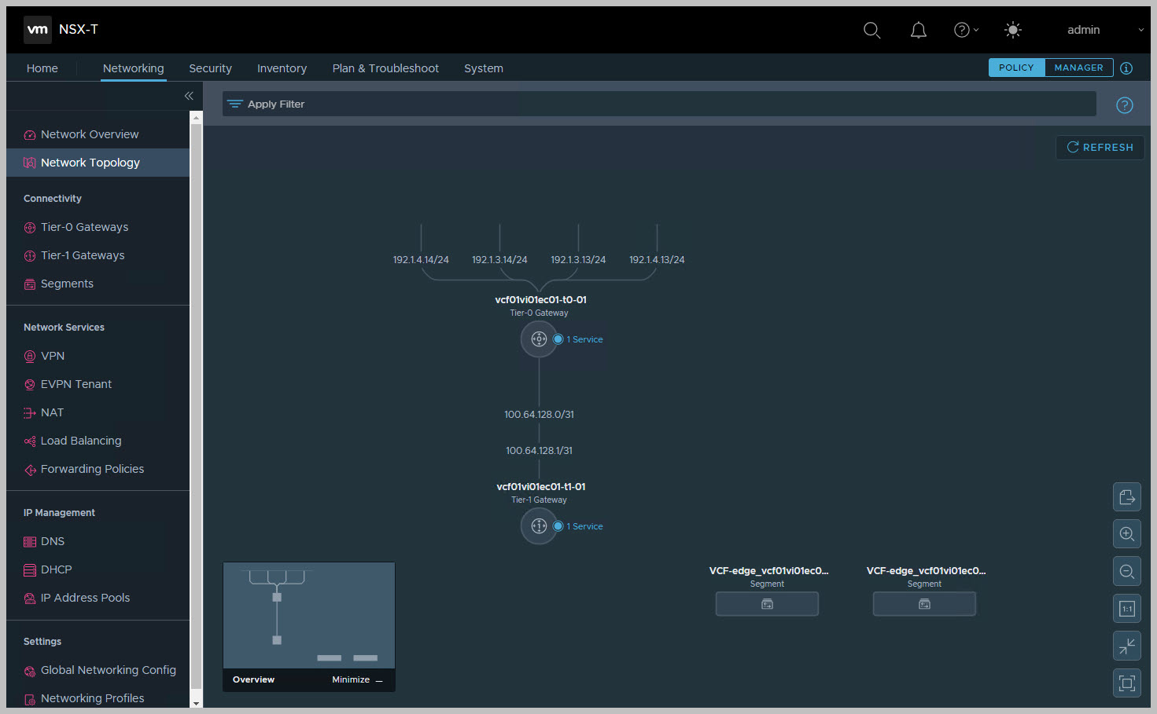Switch to Policy mode
This screenshot has height=714, width=1157.
point(1016,68)
